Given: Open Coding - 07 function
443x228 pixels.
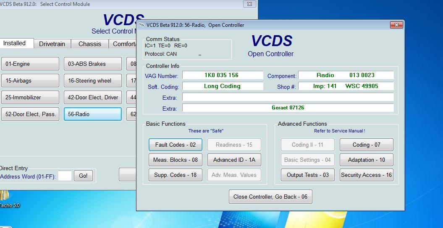Looking at the screenshot, I should click(366, 145).
